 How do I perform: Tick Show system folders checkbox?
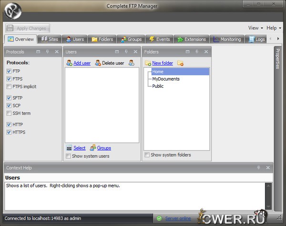(x=147, y=155)
